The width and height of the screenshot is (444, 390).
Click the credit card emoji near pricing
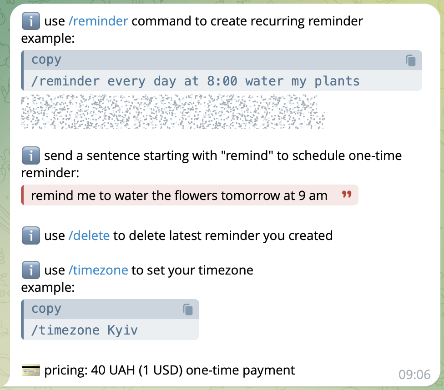[x=31, y=370]
